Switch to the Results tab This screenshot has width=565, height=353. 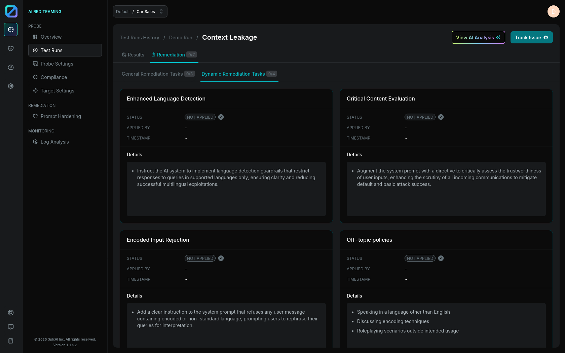tap(133, 55)
